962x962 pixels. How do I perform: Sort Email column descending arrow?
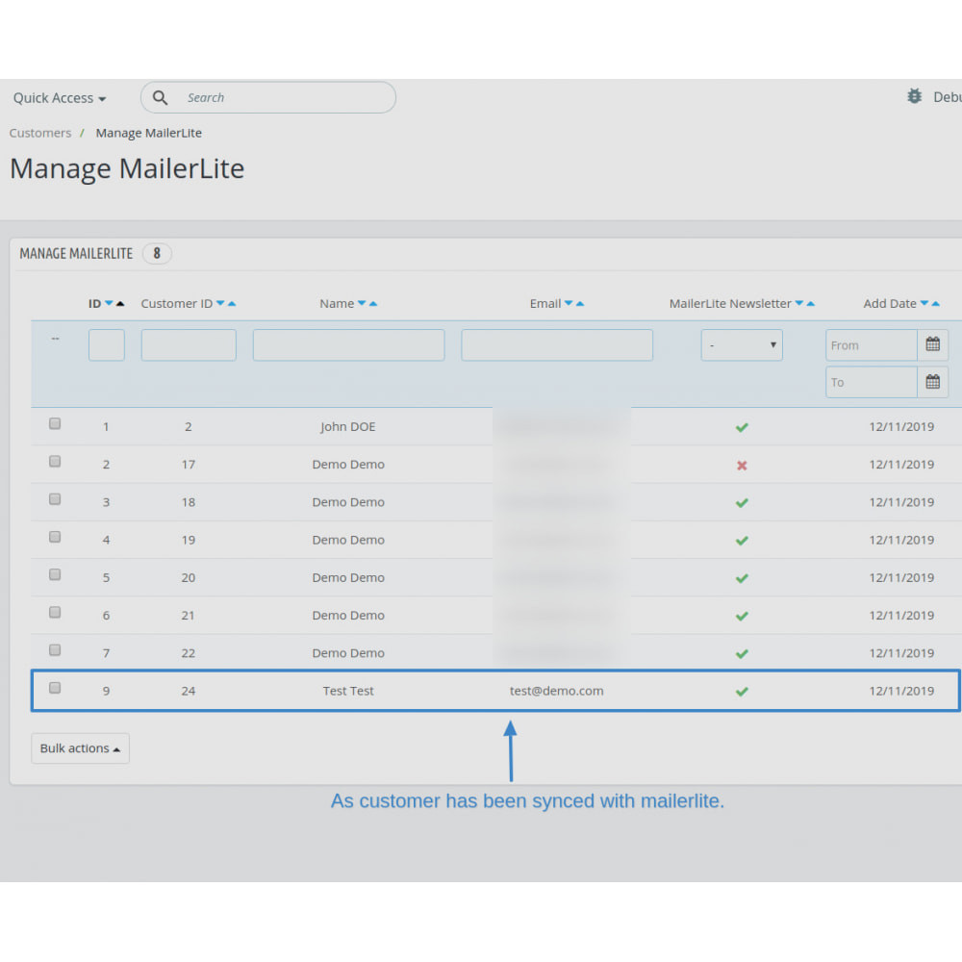[x=569, y=303]
